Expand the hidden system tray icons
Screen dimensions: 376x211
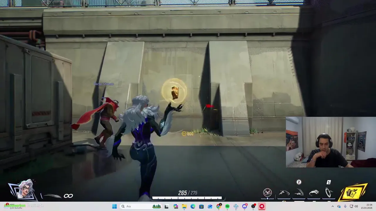[333, 206]
